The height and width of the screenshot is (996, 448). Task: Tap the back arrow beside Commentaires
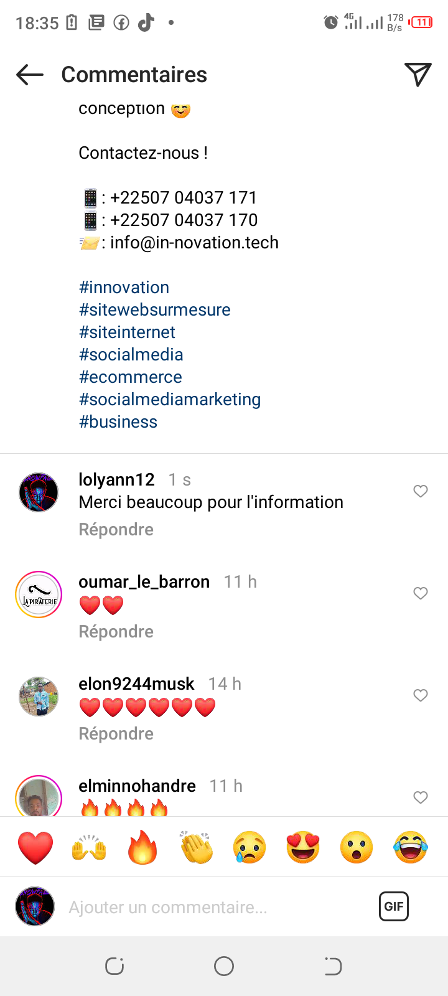point(30,75)
